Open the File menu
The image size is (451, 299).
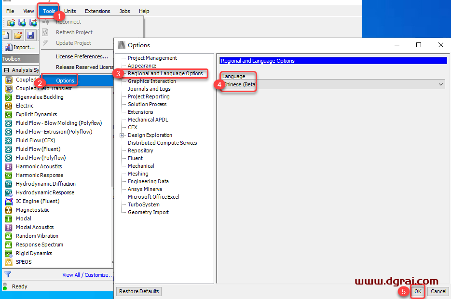pos(10,11)
